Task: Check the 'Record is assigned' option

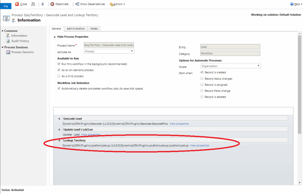Action: tap(202, 85)
